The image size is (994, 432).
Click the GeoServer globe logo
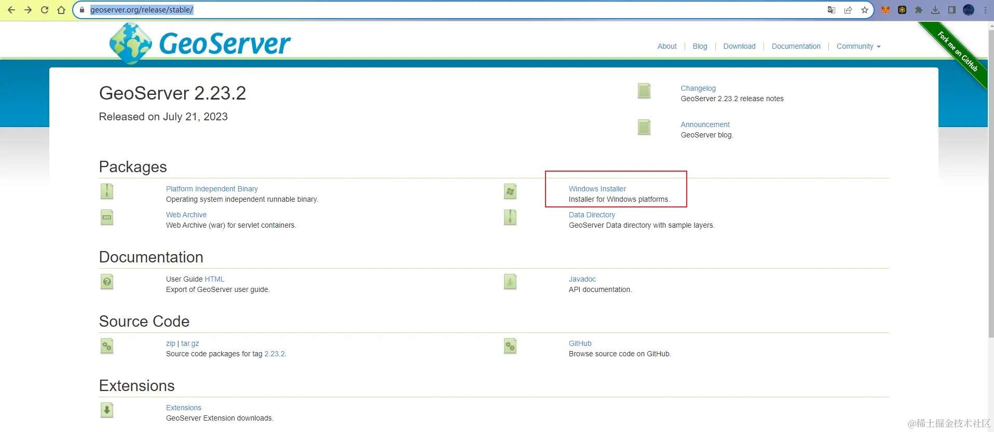(x=130, y=44)
